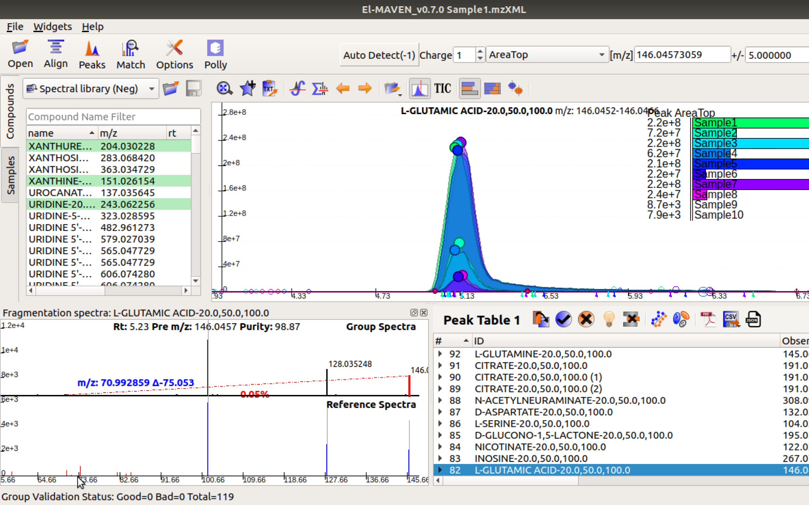Export peak table as JSON
The height and width of the screenshot is (505, 809).
[x=753, y=319]
